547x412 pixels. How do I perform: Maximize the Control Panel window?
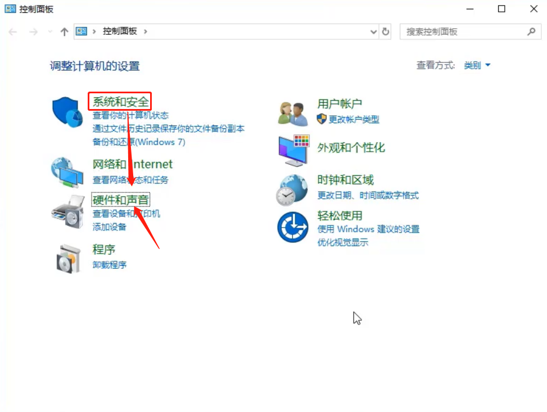click(x=501, y=9)
